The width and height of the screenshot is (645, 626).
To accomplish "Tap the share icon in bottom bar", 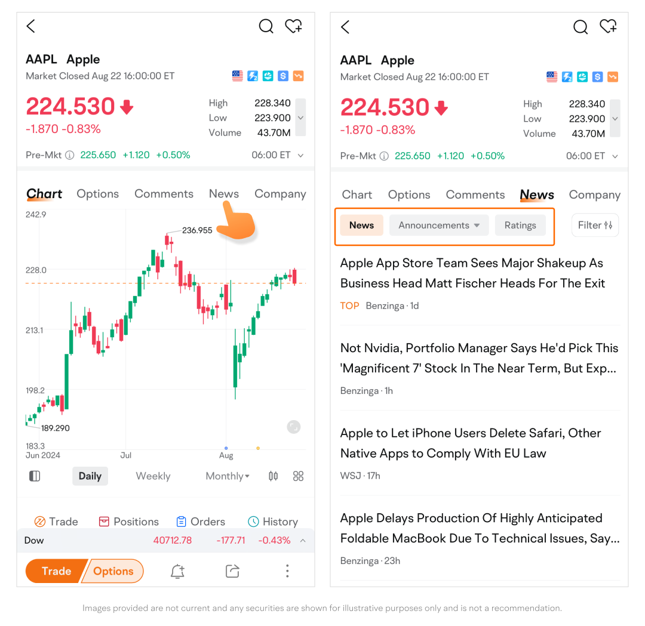I will (232, 571).
